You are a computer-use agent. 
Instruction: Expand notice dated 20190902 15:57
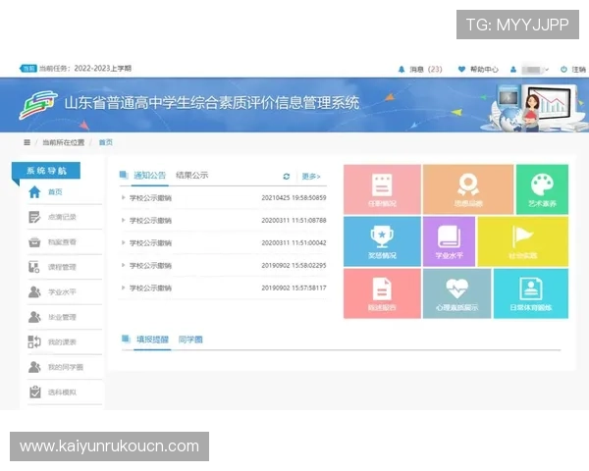[x=224, y=288]
